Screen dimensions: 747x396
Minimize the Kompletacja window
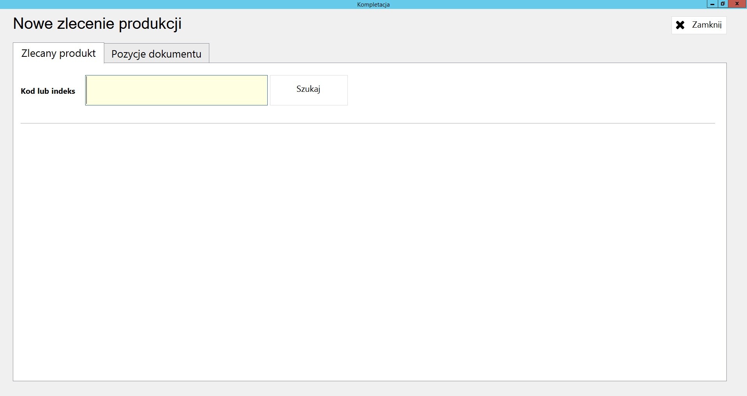tap(712, 4)
